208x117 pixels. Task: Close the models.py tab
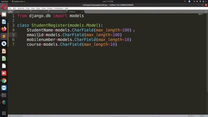(x=82, y=12)
